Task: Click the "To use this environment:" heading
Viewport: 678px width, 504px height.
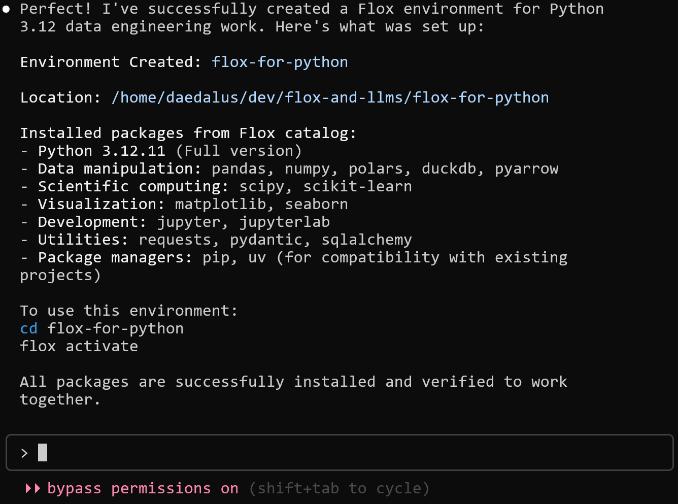Action: pos(129,311)
